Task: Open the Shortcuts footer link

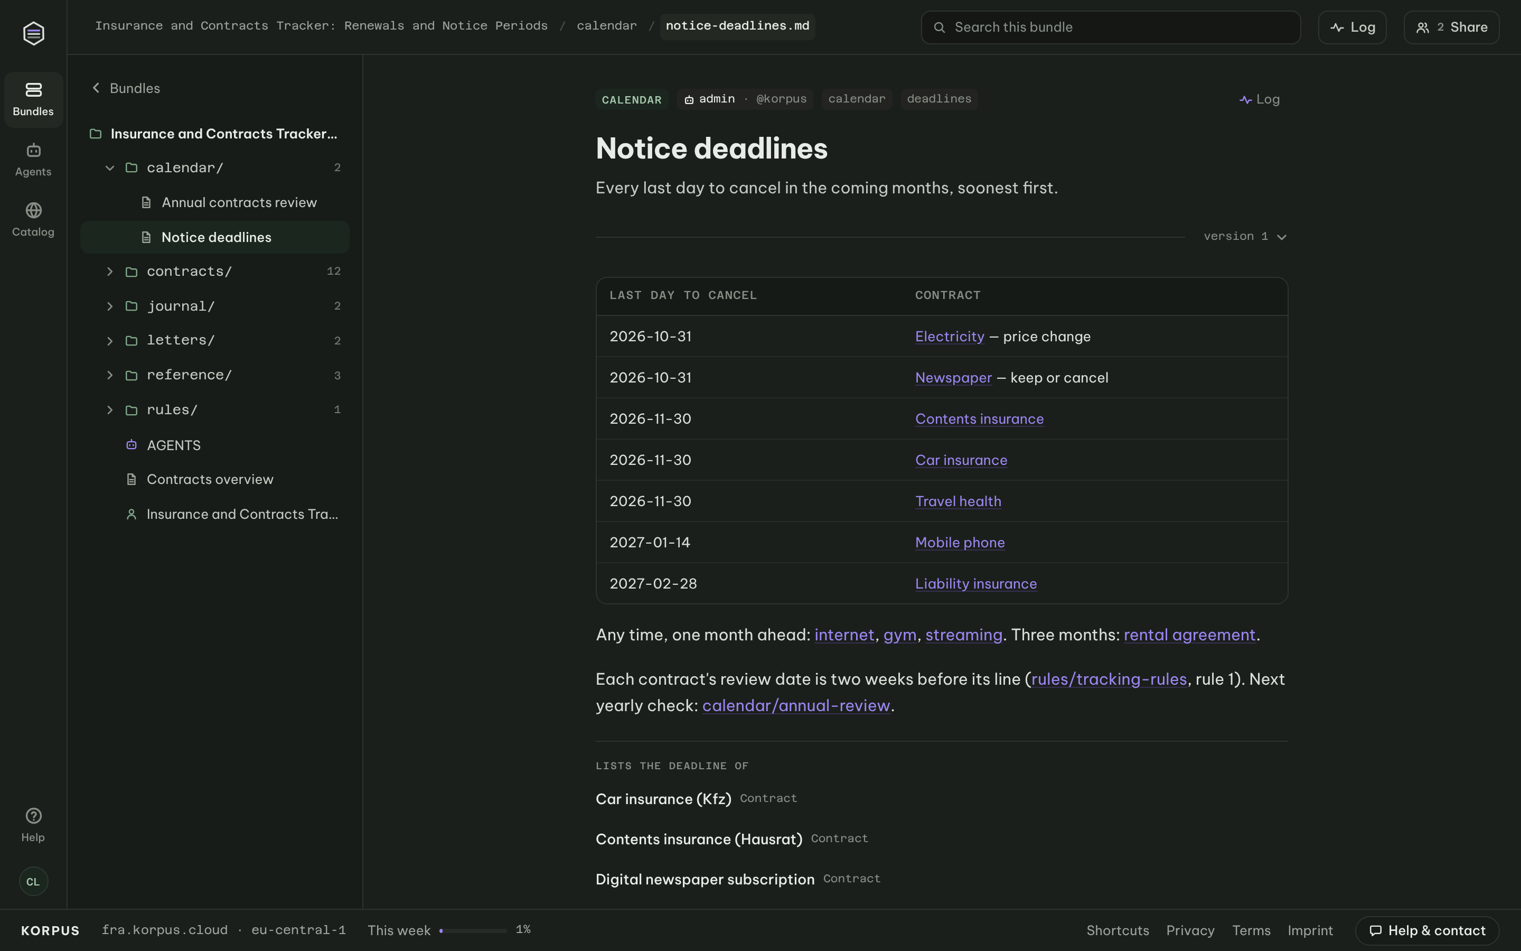Action: [x=1118, y=930]
